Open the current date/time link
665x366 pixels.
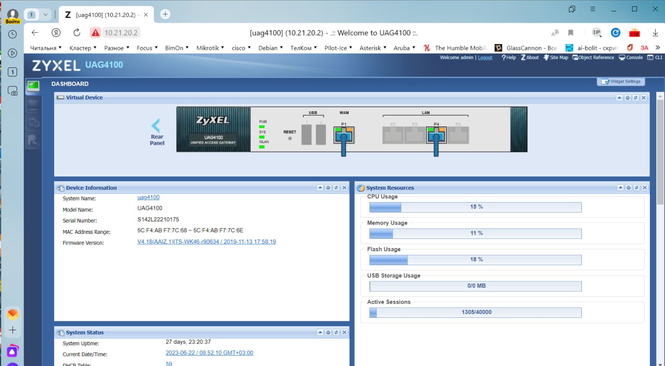[x=209, y=353]
